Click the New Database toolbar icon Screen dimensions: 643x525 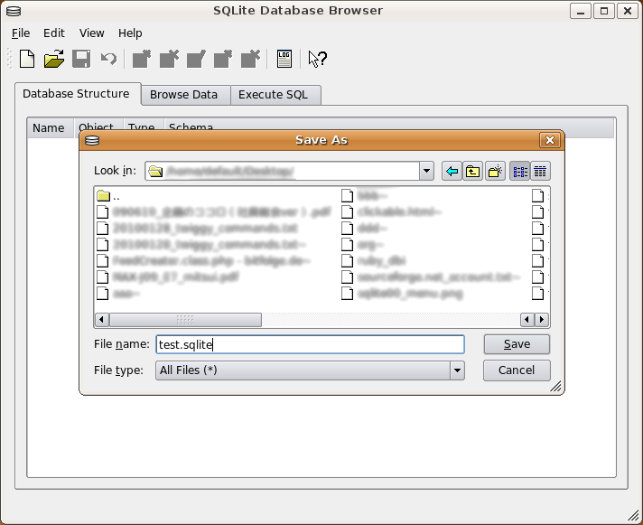coord(27,60)
